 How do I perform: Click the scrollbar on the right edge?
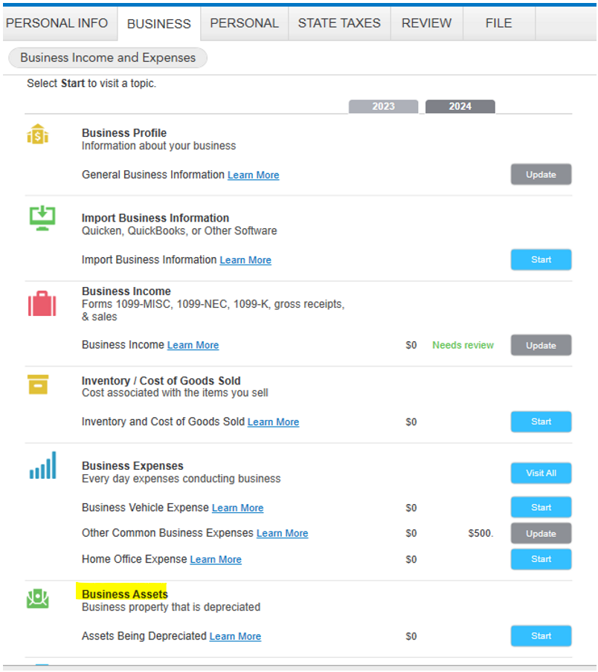coord(594,335)
